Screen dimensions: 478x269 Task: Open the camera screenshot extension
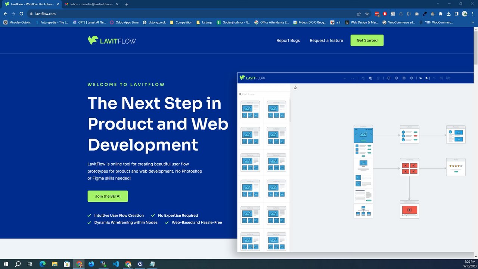(x=417, y=14)
